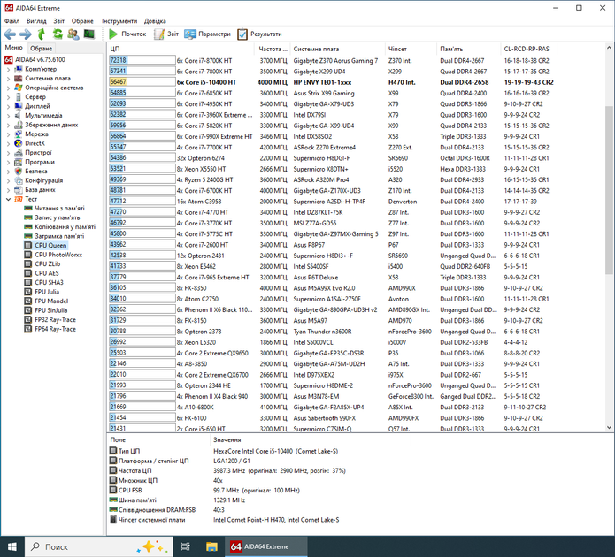Collapse the Тест tree node
615x557 pixels.
[x=8, y=199]
